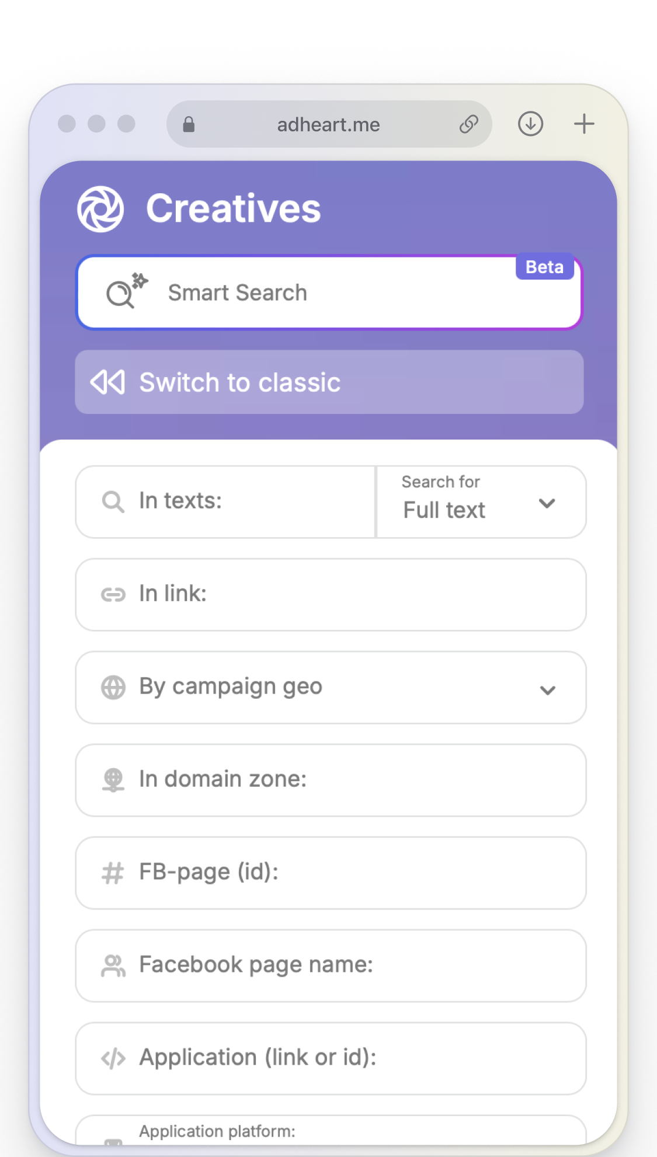
Task: Click the download arrow icon in the browser toolbar
Action: click(x=530, y=124)
